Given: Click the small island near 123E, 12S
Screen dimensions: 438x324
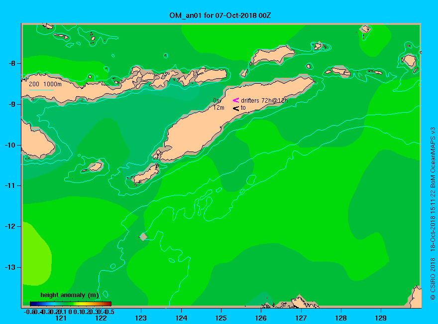Looking at the screenshot, I should (x=143, y=236).
